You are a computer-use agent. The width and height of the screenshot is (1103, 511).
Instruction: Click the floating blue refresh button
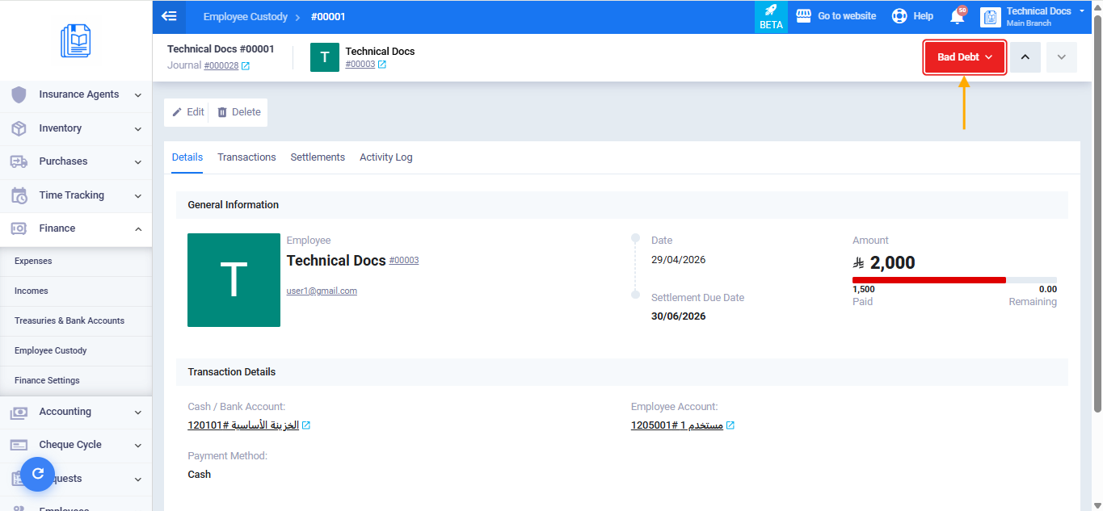click(38, 475)
